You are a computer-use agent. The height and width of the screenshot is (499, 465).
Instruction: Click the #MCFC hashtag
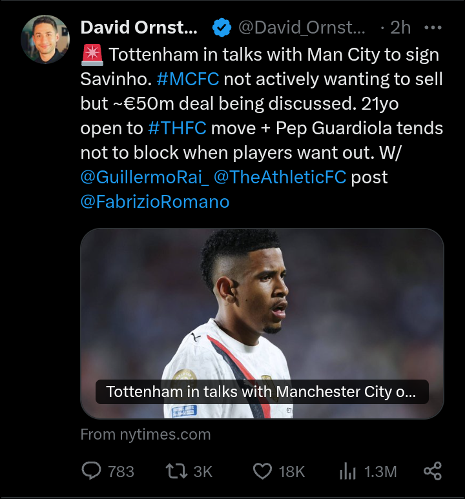coord(187,79)
